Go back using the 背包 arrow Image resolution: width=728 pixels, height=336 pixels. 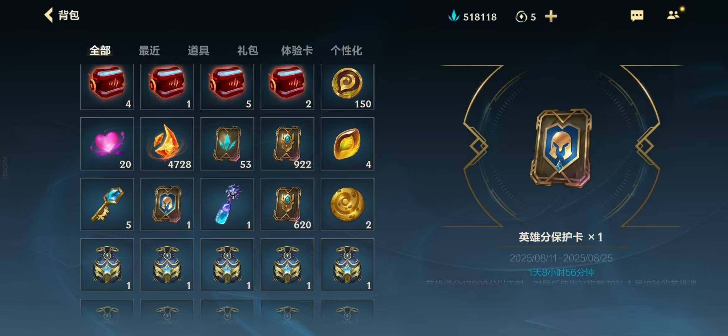(49, 15)
